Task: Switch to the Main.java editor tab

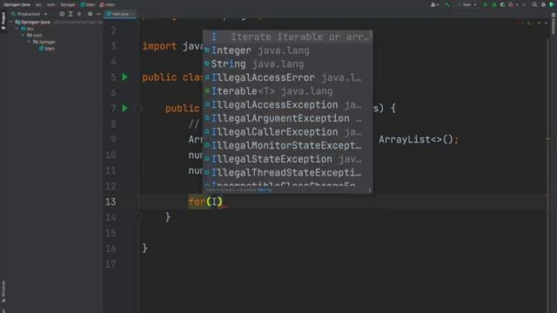Action: [x=120, y=14]
